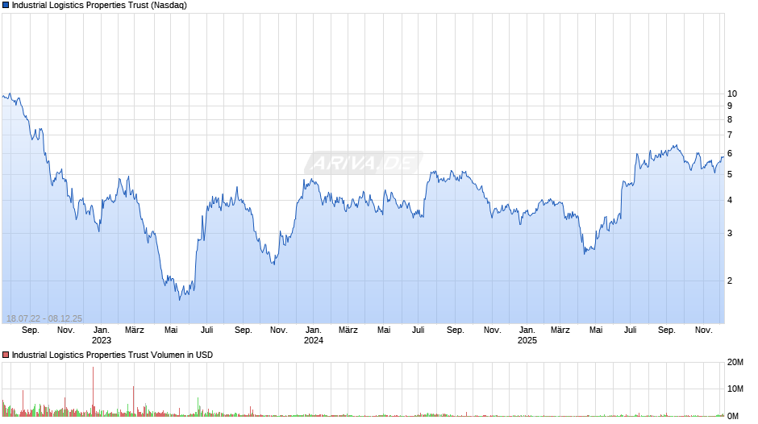Click the 'März' label after Jan. 2023

(x=135, y=330)
